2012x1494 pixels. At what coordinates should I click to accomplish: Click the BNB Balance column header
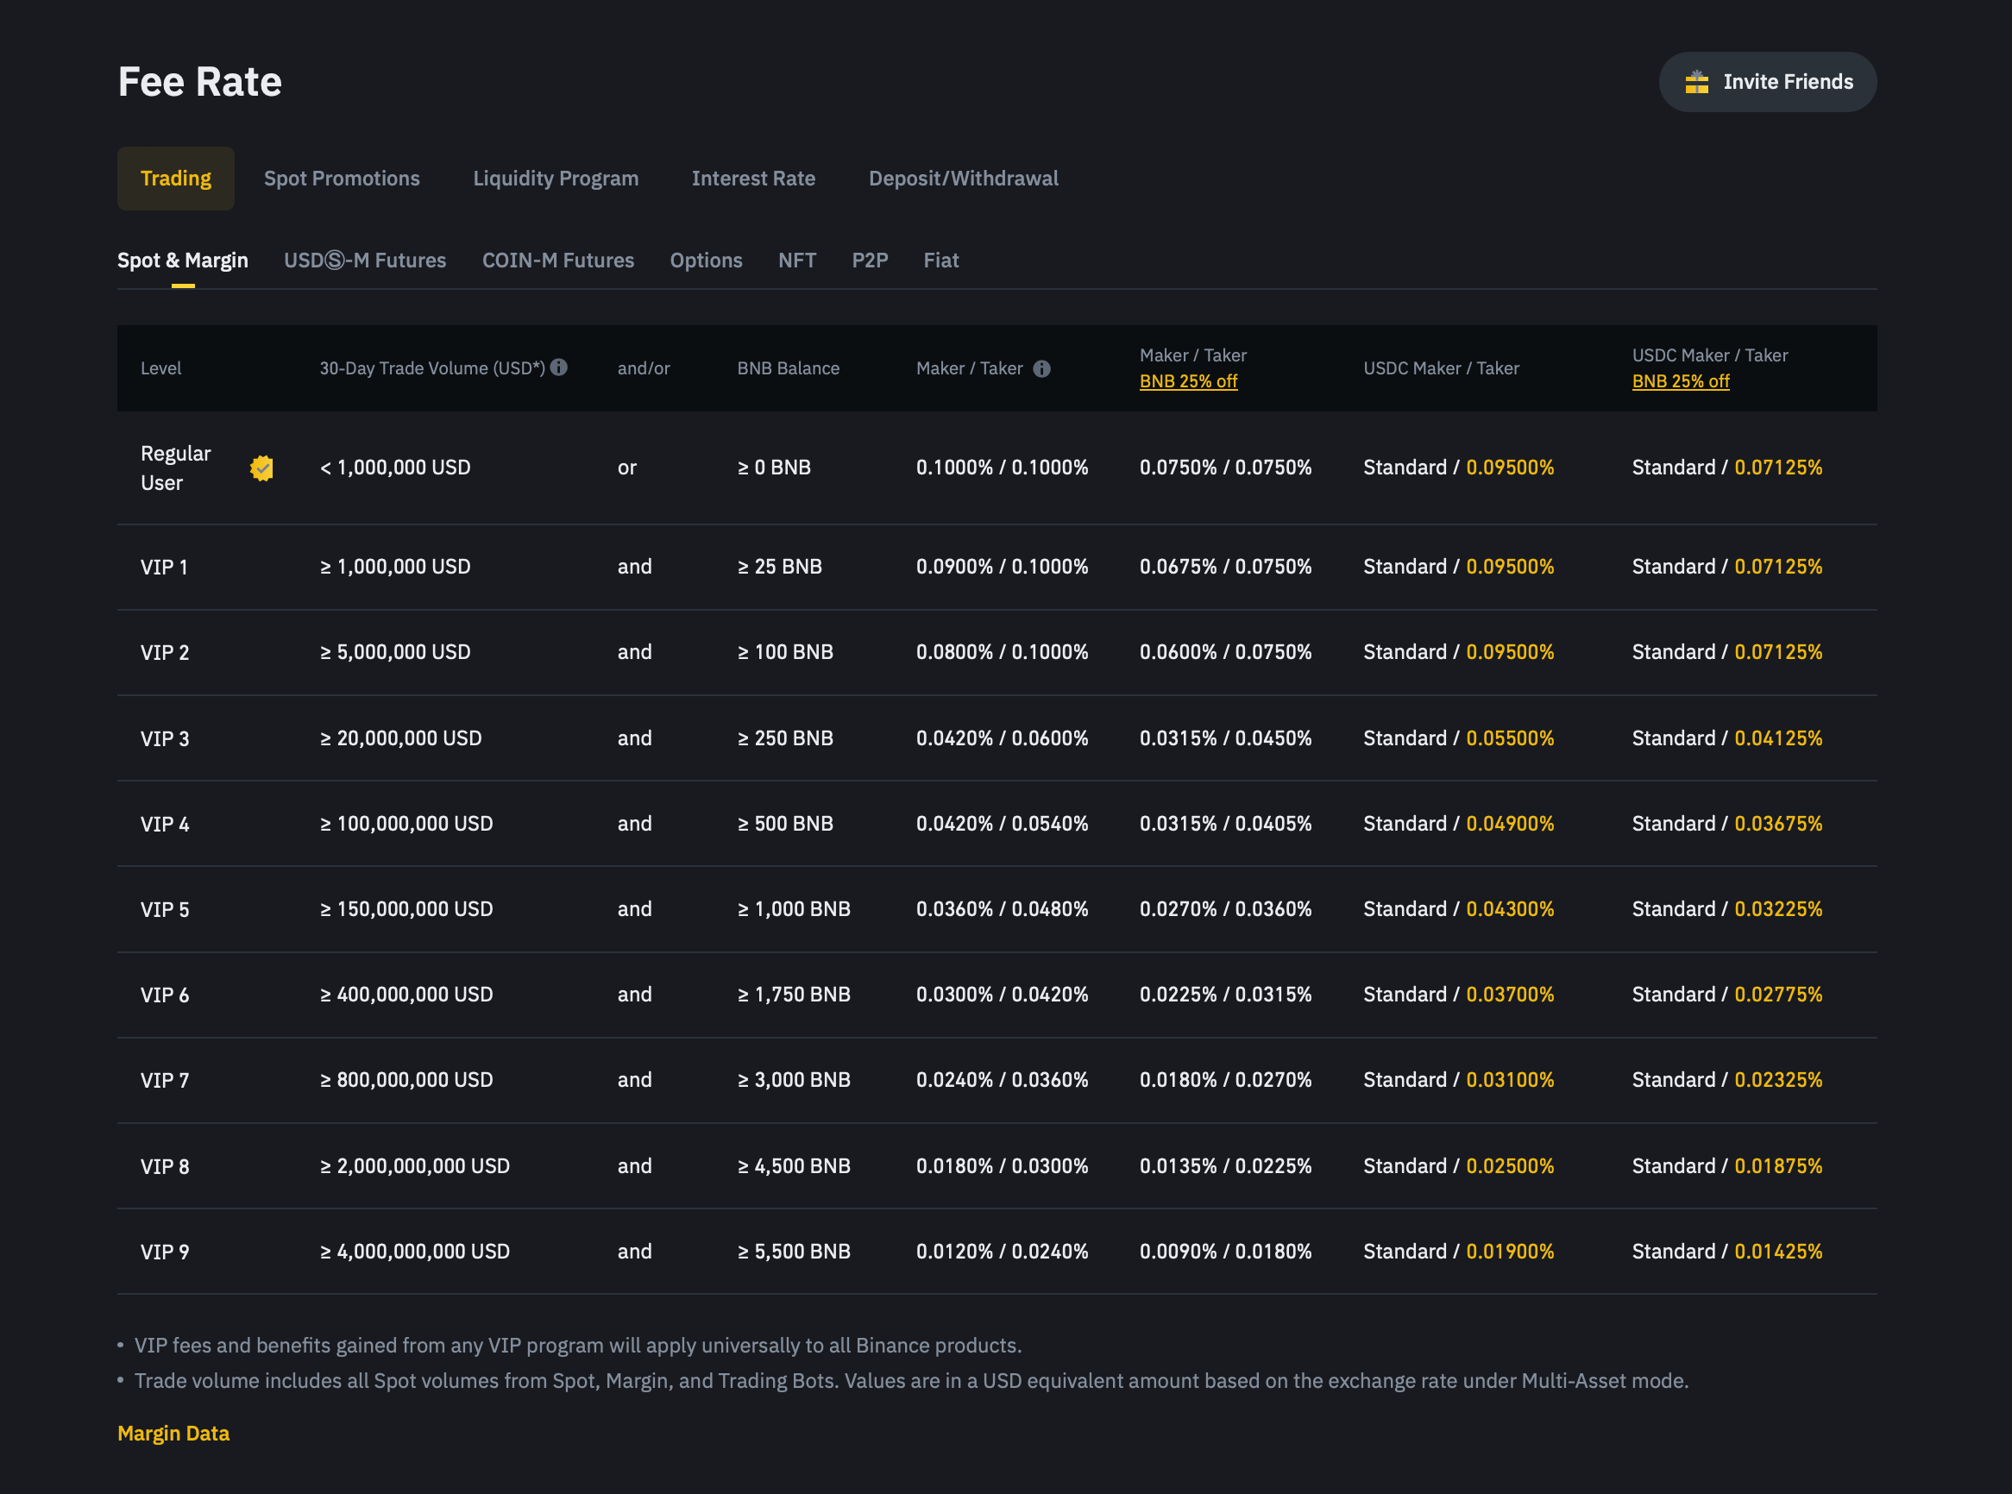pos(788,368)
